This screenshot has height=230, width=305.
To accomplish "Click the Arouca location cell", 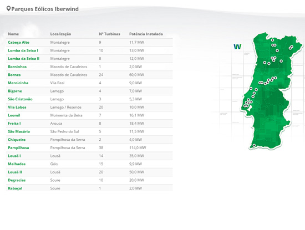I will point(56,124).
